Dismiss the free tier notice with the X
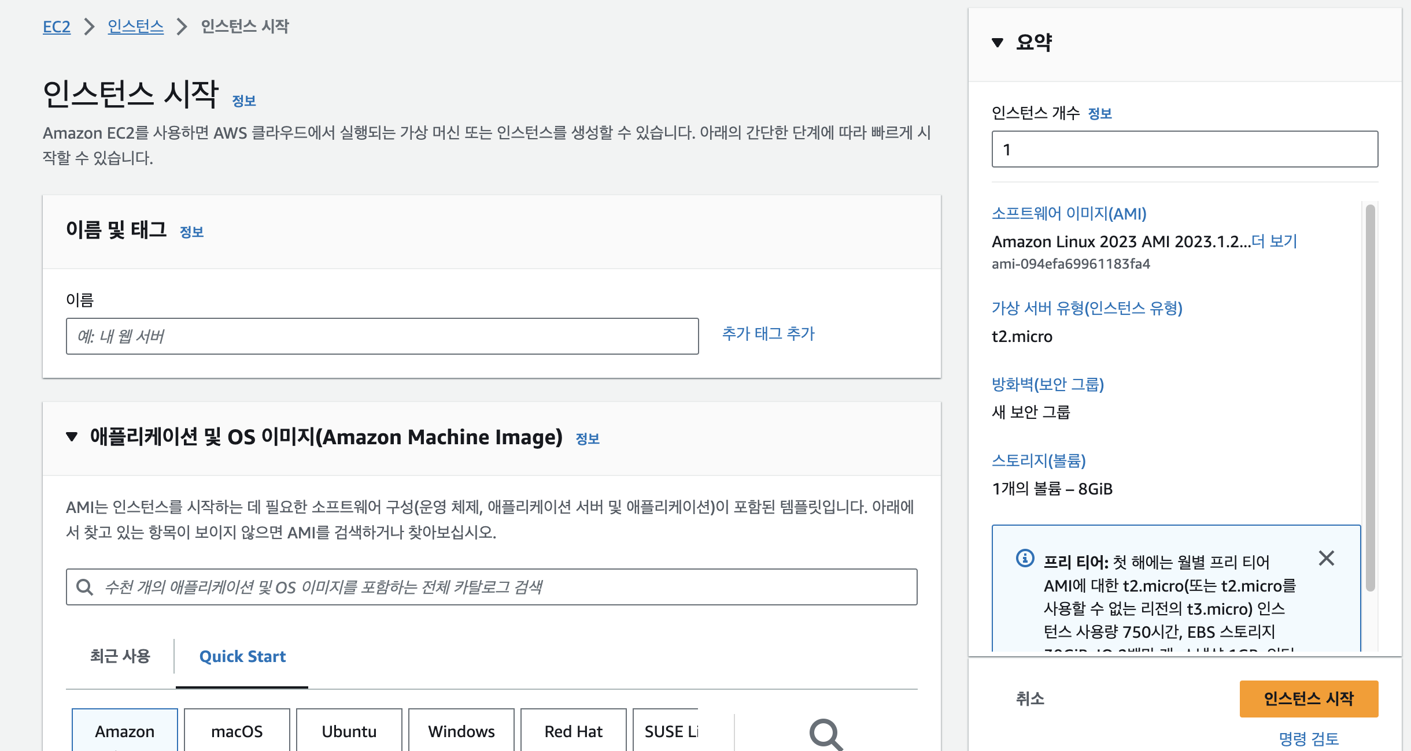The image size is (1411, 751). (1326, 558)
